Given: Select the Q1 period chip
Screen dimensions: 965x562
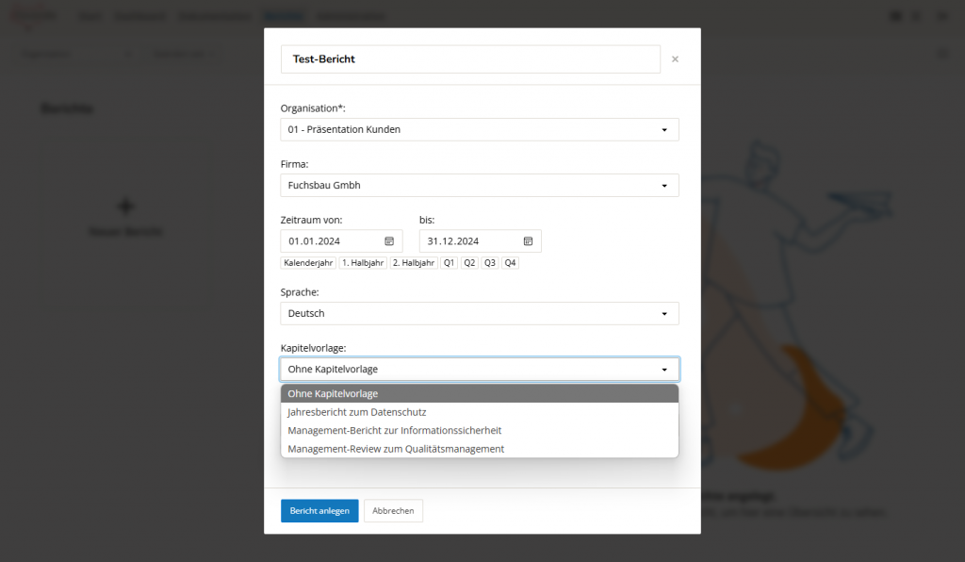Looking at the screenshot, I should [x=449, y=262].
